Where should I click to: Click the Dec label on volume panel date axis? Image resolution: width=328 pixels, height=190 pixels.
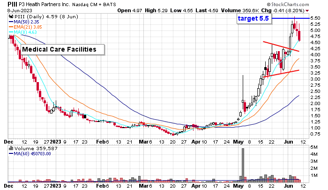point(8,186)
